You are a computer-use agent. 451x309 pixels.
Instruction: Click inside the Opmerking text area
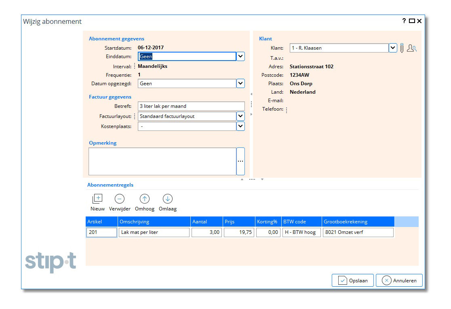[x=162, y=161]
